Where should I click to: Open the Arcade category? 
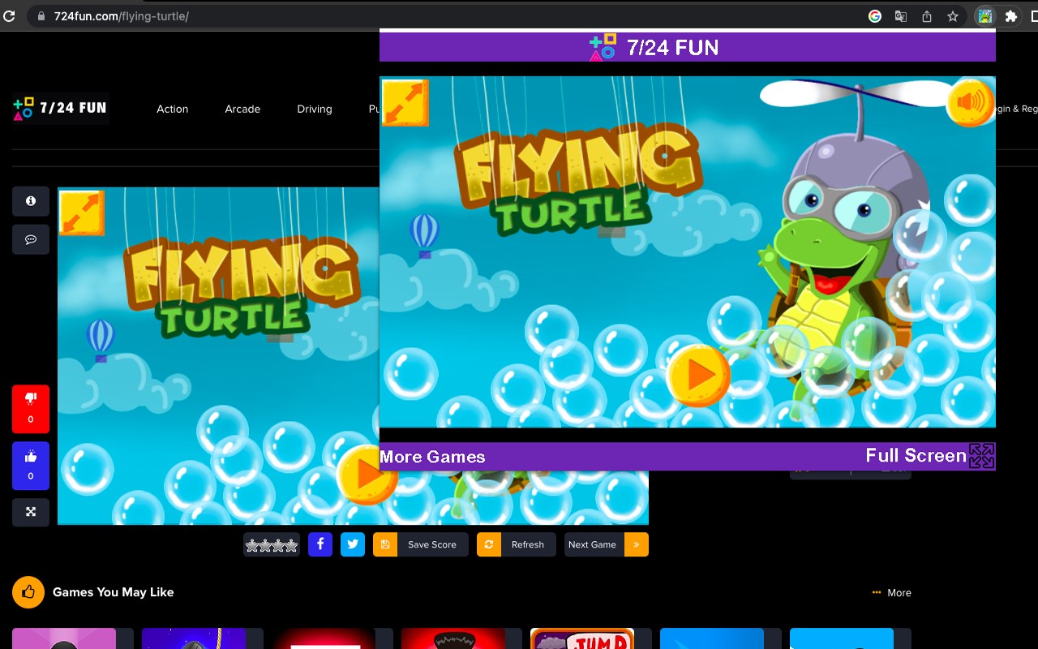[x=242, y=109]
